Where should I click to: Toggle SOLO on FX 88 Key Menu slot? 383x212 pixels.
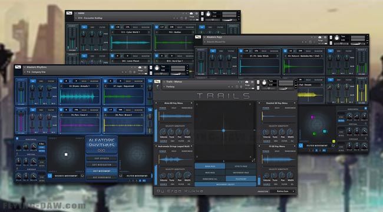(x=277, y=151)
